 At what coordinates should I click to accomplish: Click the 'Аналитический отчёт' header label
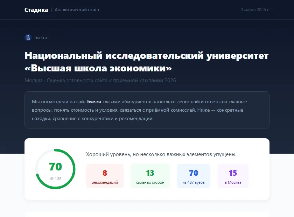click(x=77, y=10)
